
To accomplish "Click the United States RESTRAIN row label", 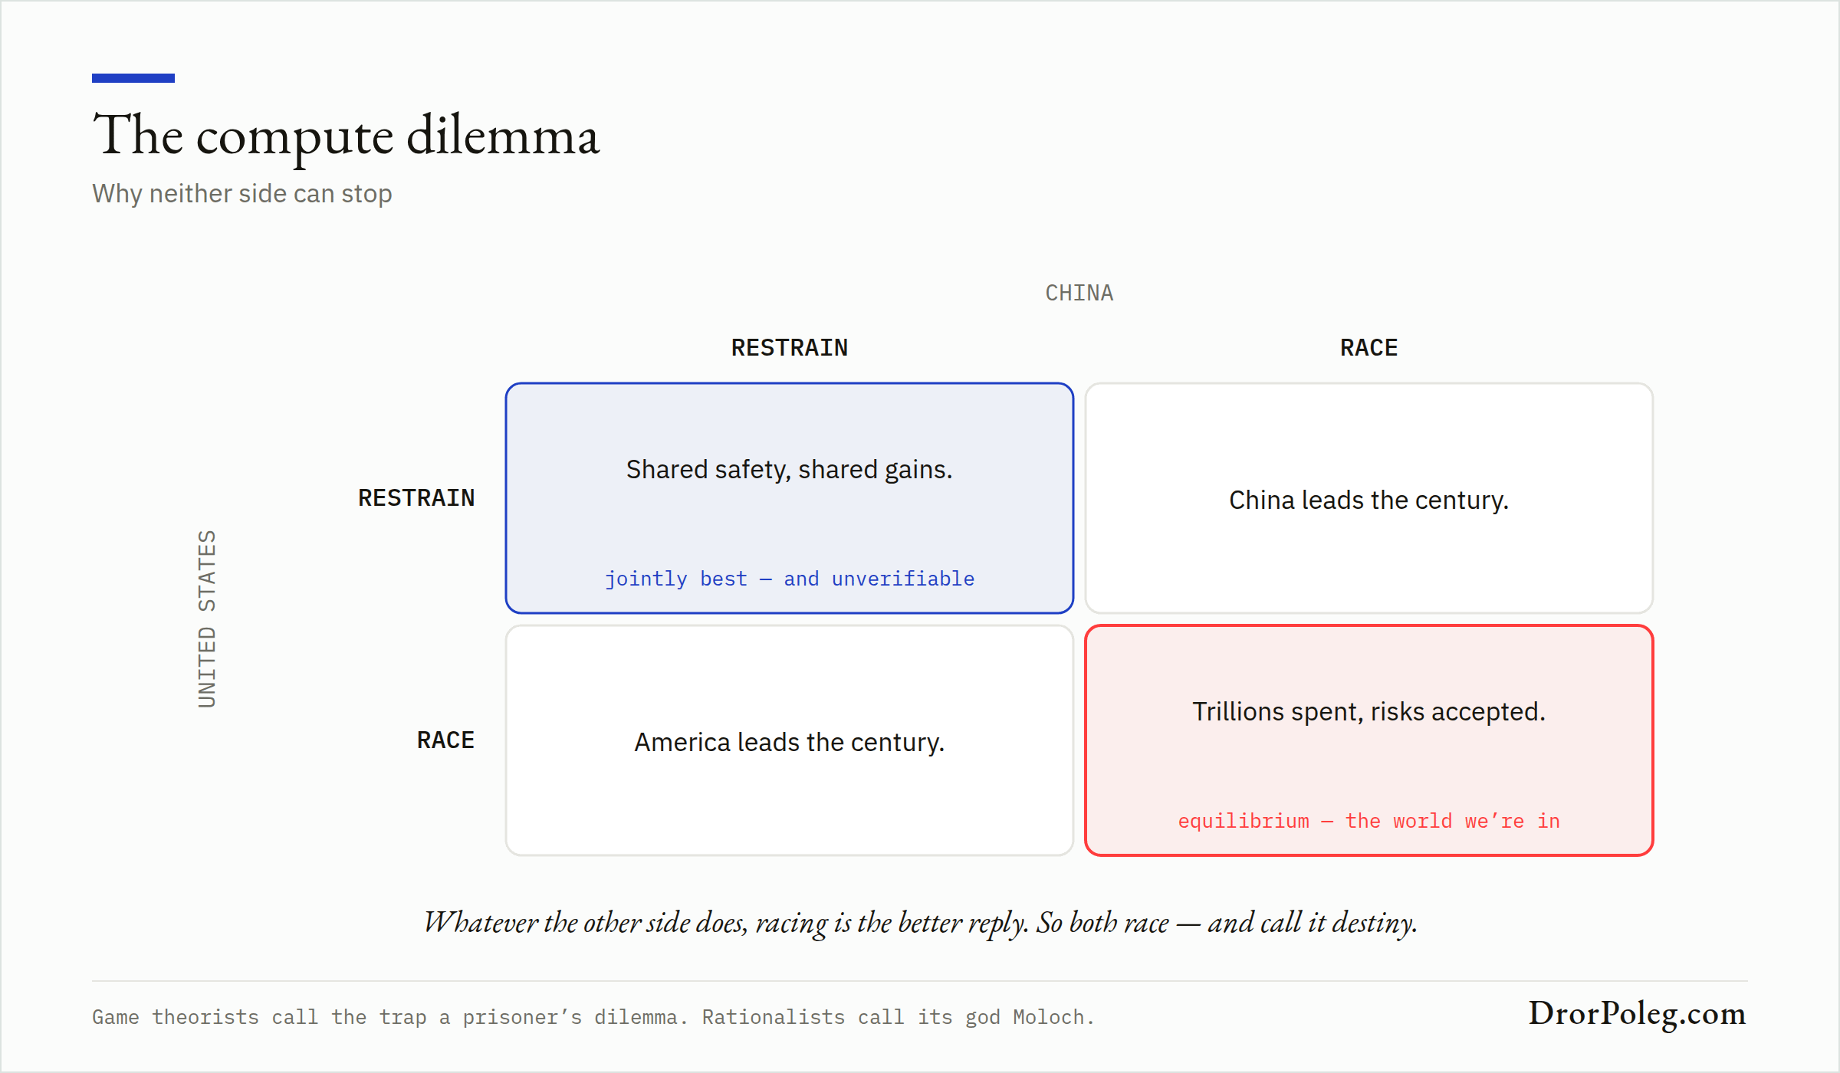I will [416, 498].
